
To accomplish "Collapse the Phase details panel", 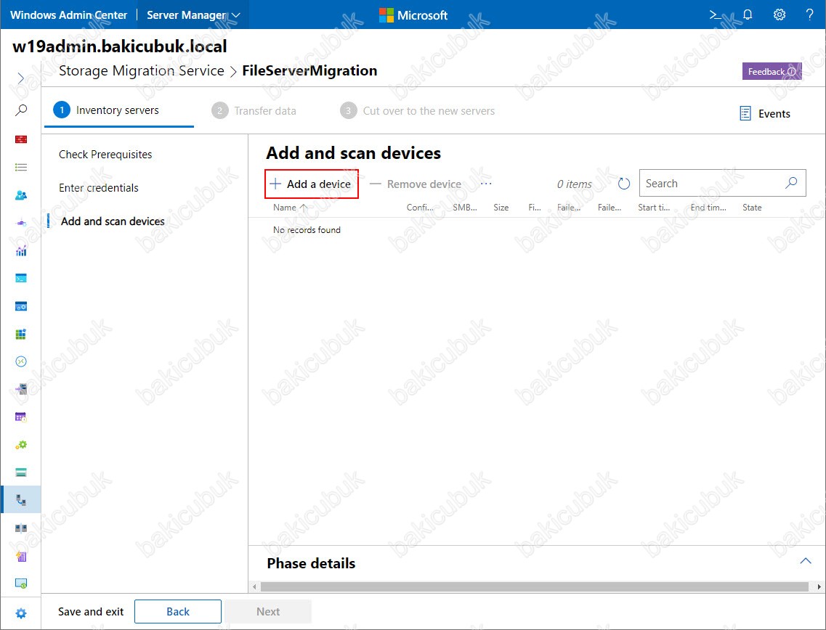I will coord(806,561).
